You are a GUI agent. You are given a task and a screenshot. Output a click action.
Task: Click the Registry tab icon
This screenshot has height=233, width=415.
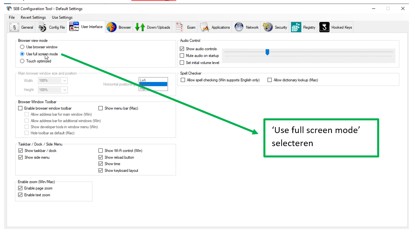pyautogui.click(x=296, y=27)
